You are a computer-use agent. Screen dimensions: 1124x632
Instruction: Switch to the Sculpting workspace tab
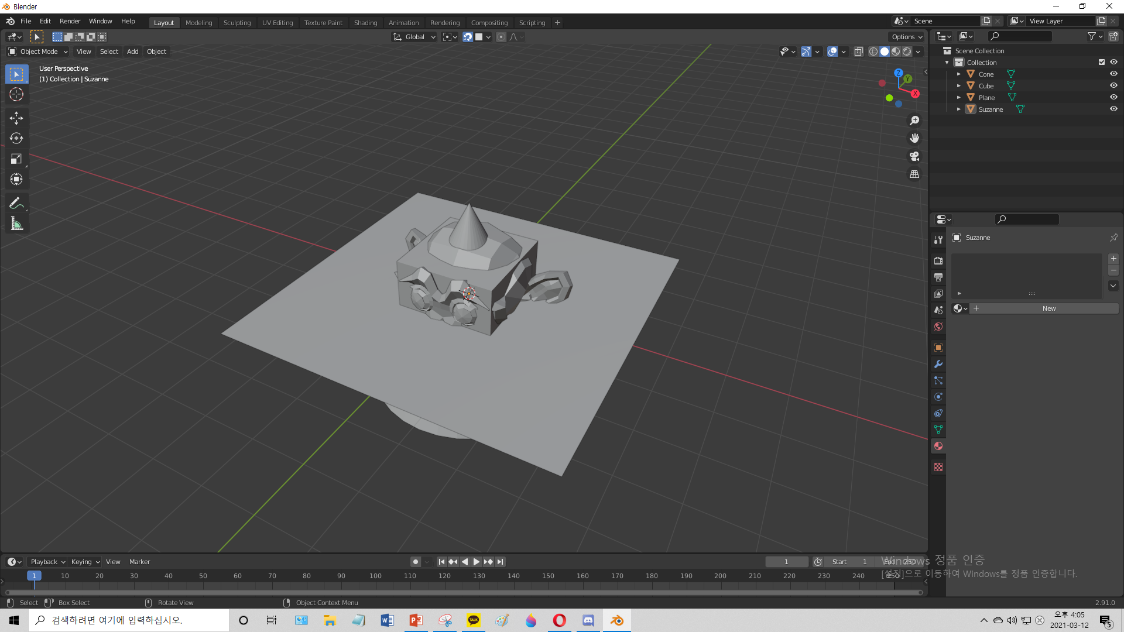pyautogui.click(x=237, y=23)
